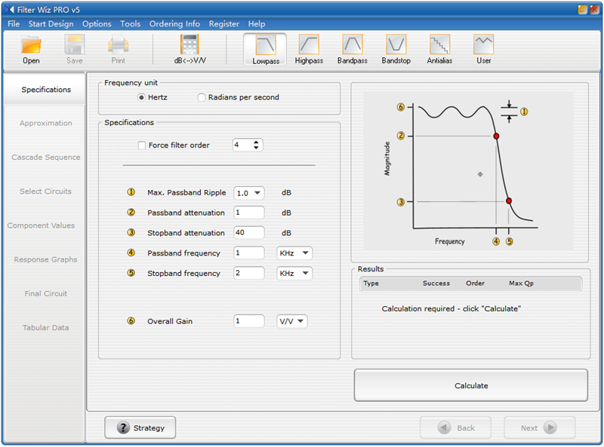This screenshot has height=447, width=604.
Task: Click the Type column header in Results
Action: [x=371, y=283]
